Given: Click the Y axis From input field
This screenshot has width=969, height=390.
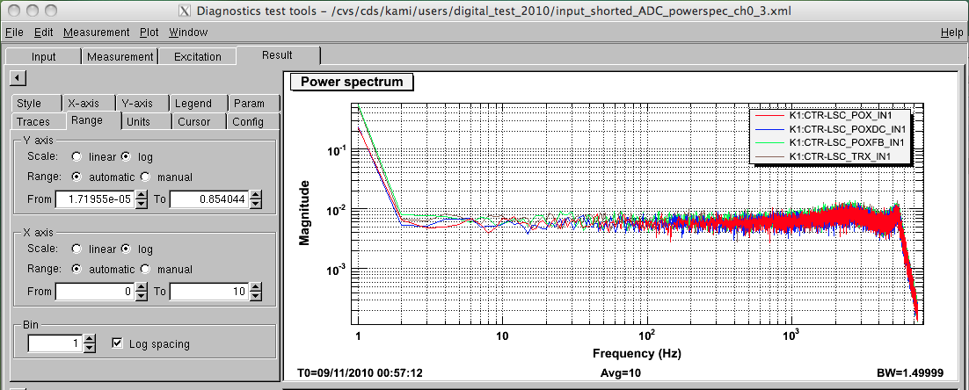Looking at the screenshot, I should click(x=93, y=199).
